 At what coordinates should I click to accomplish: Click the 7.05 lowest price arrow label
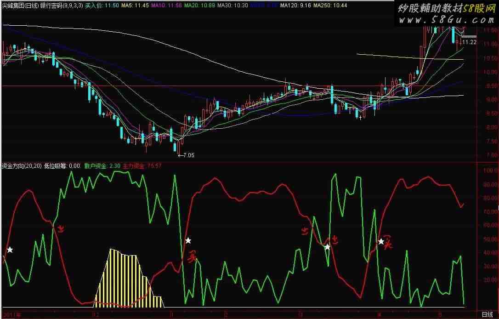coord(185,155)
